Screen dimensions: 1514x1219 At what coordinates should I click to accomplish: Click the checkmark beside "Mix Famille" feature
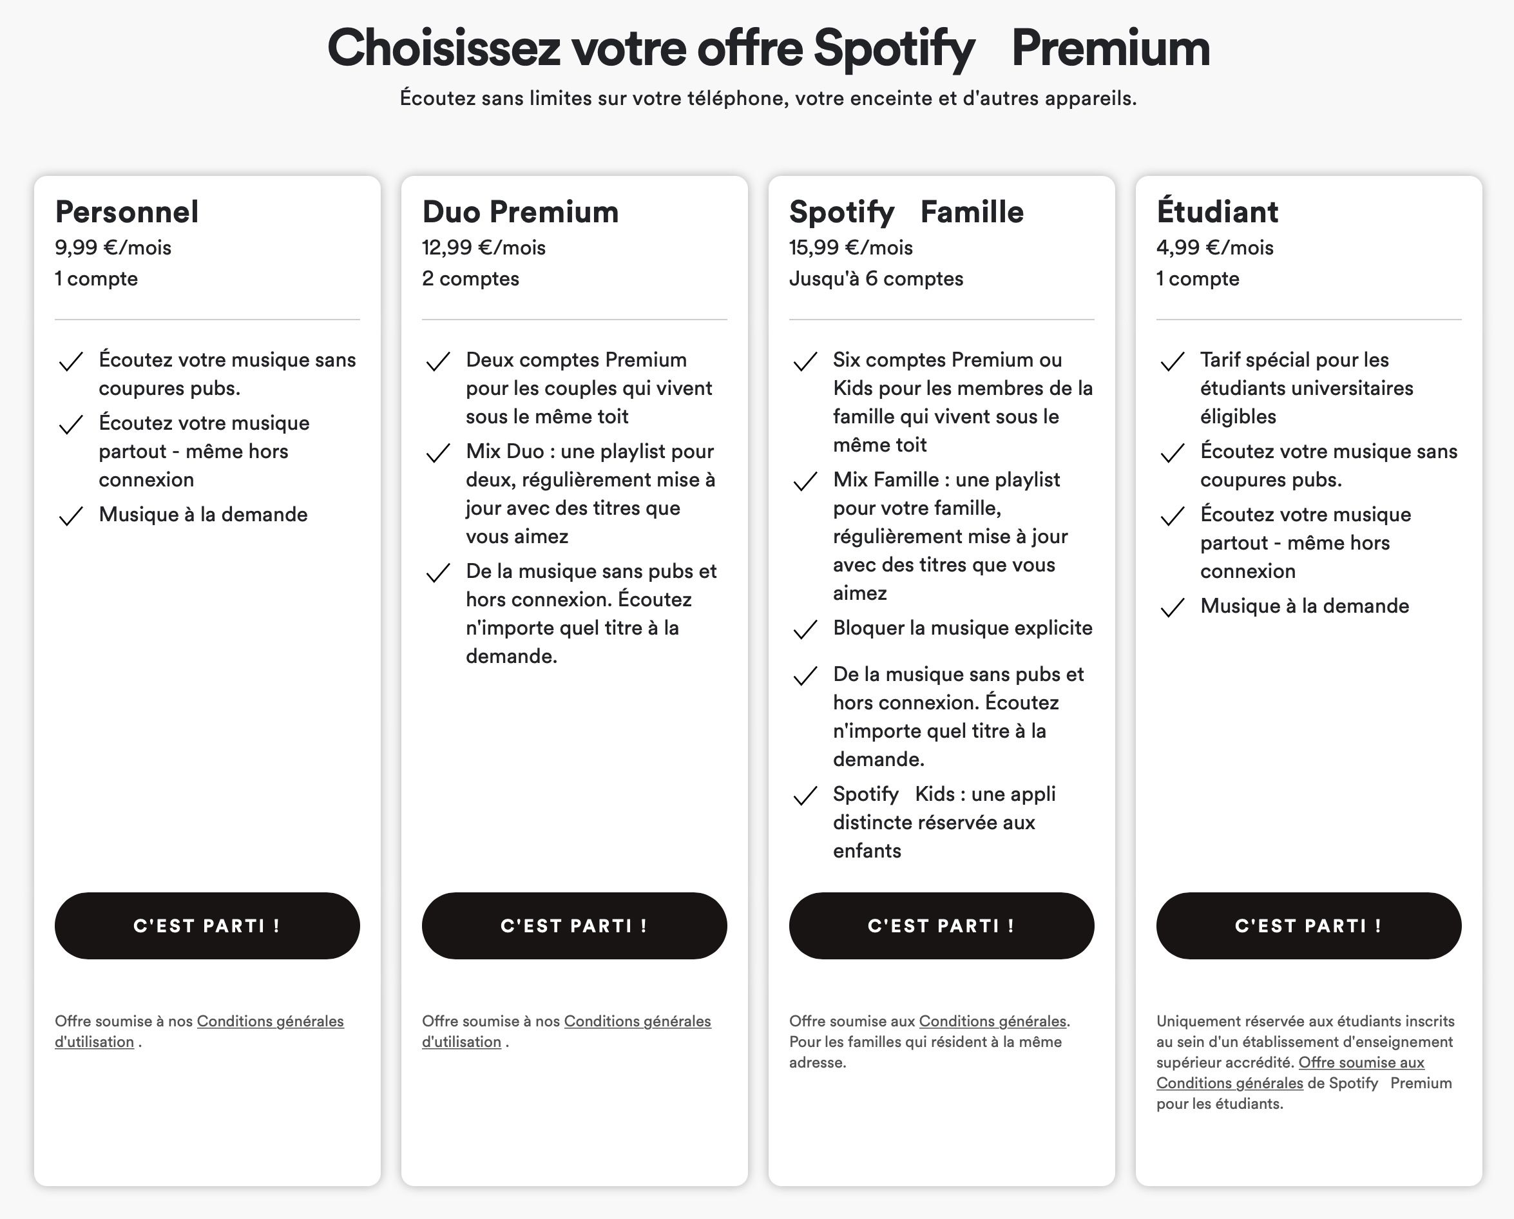tap(806, 483)
